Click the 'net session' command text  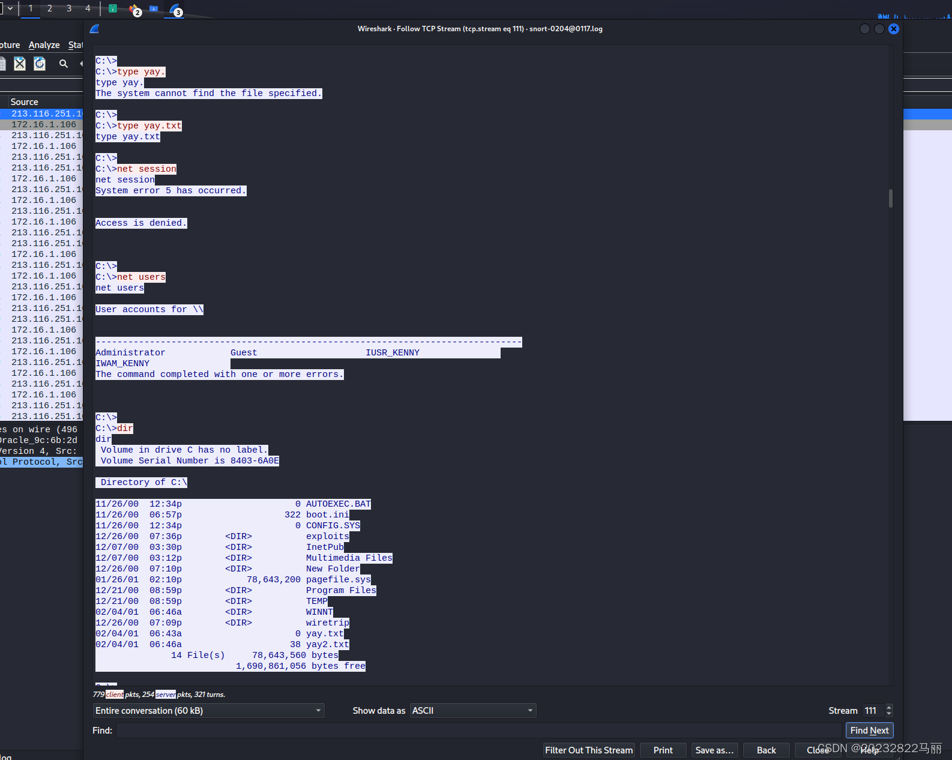tap(146, 169)
